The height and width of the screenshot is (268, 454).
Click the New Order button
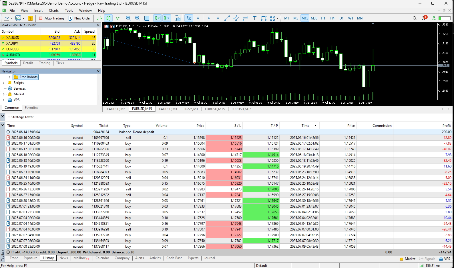coord(79,18)
